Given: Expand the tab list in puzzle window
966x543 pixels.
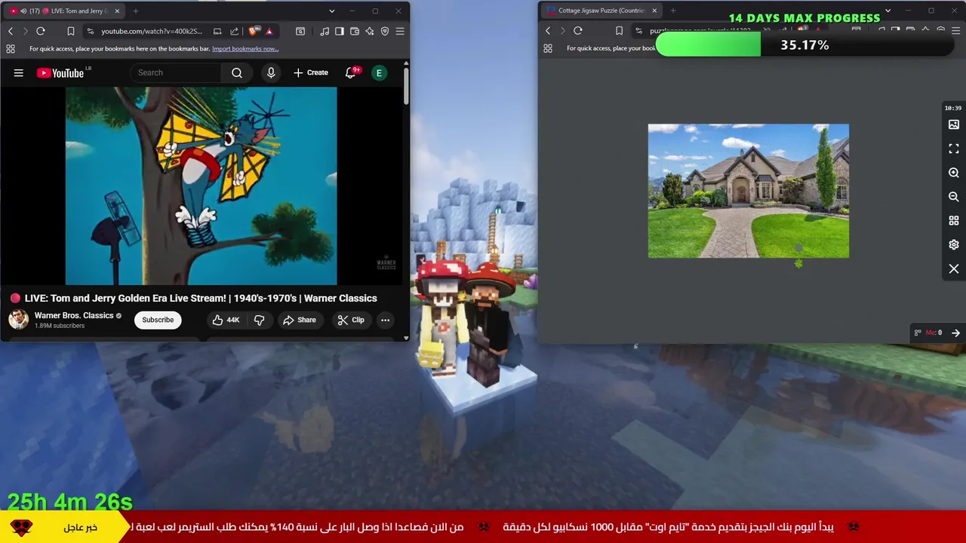Looking at the screenshot, I should [888, 11].
